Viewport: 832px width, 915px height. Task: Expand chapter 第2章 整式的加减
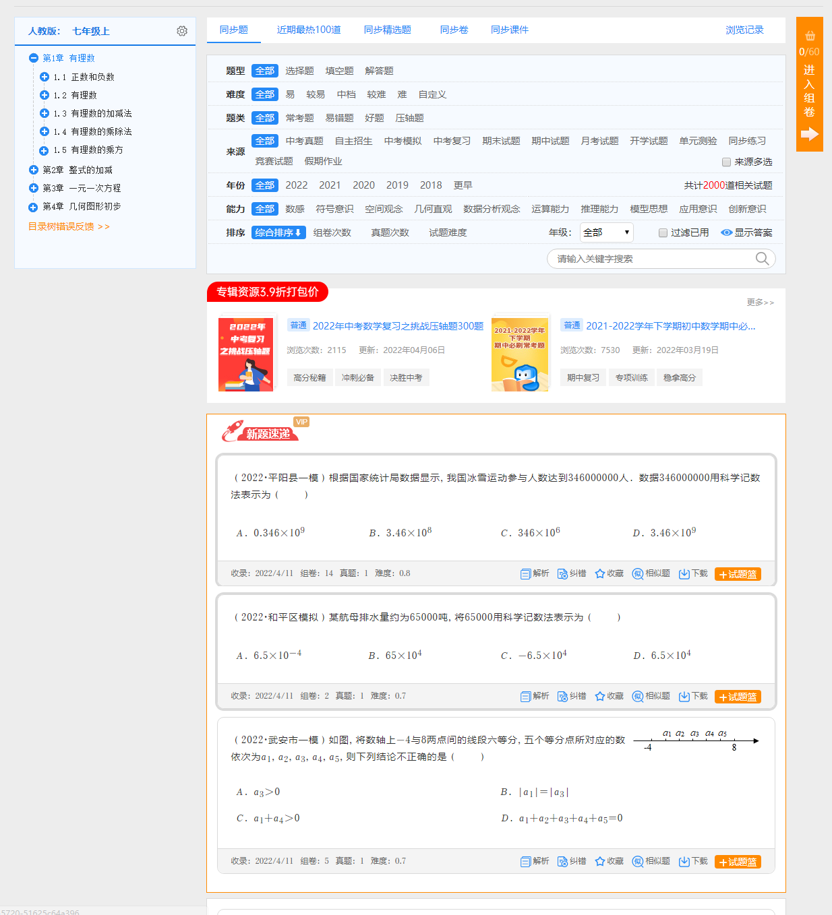click(x=34, y=169)
